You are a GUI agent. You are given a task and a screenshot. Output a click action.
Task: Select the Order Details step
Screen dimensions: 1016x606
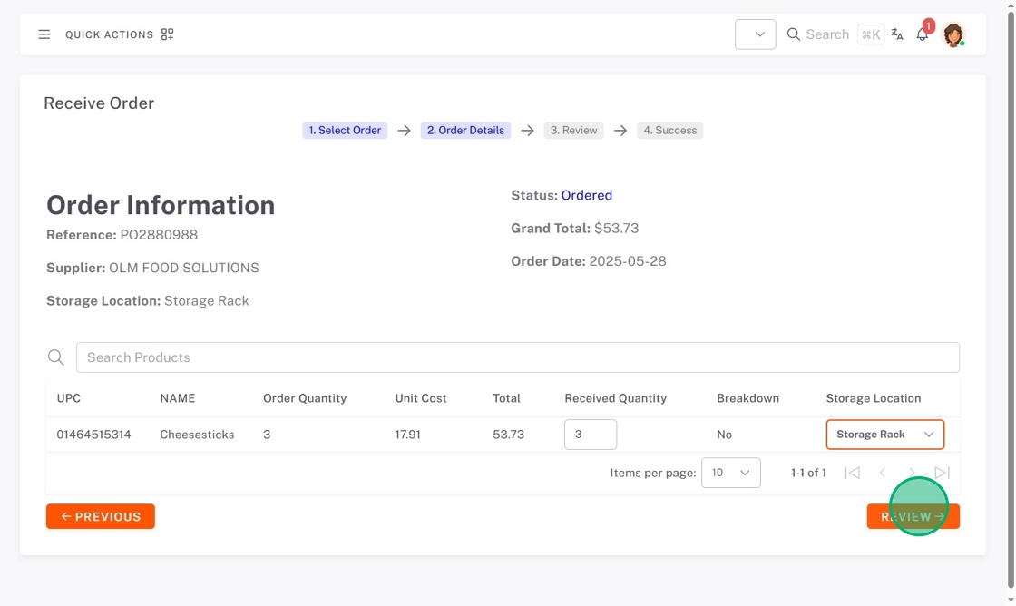[465, 131]
